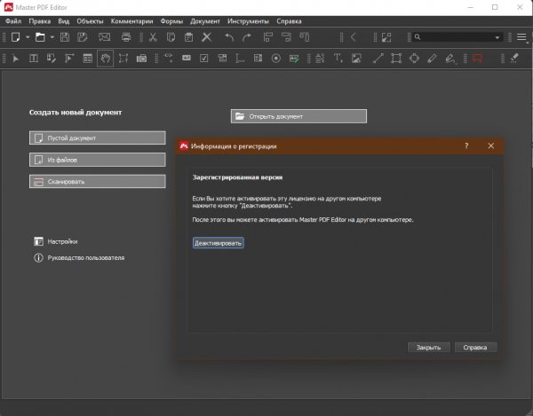Open the Объекты menu
533x416 pixels.
click(90, 21)
